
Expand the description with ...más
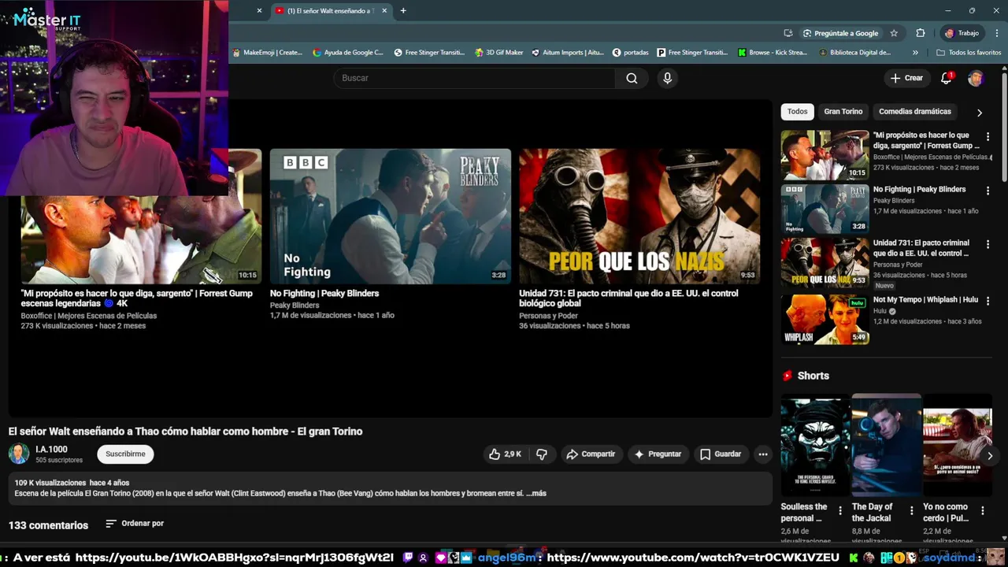click(535, 494)
